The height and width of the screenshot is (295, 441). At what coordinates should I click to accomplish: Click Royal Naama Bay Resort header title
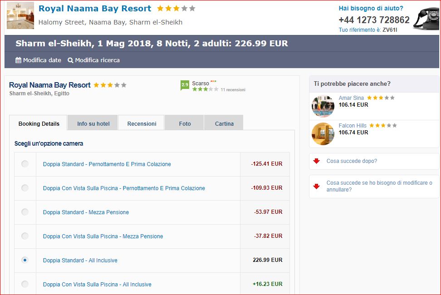[x=95, y=9]
